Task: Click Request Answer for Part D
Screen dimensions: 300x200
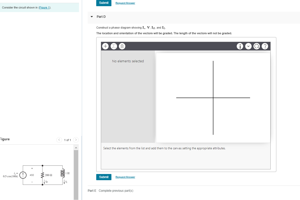Action: coord(125,177)
